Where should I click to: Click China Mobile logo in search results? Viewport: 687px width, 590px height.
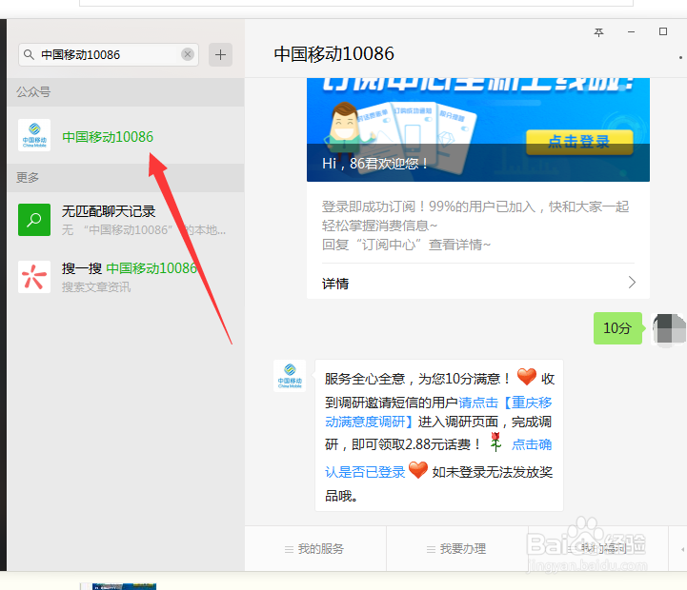point(34,135)
